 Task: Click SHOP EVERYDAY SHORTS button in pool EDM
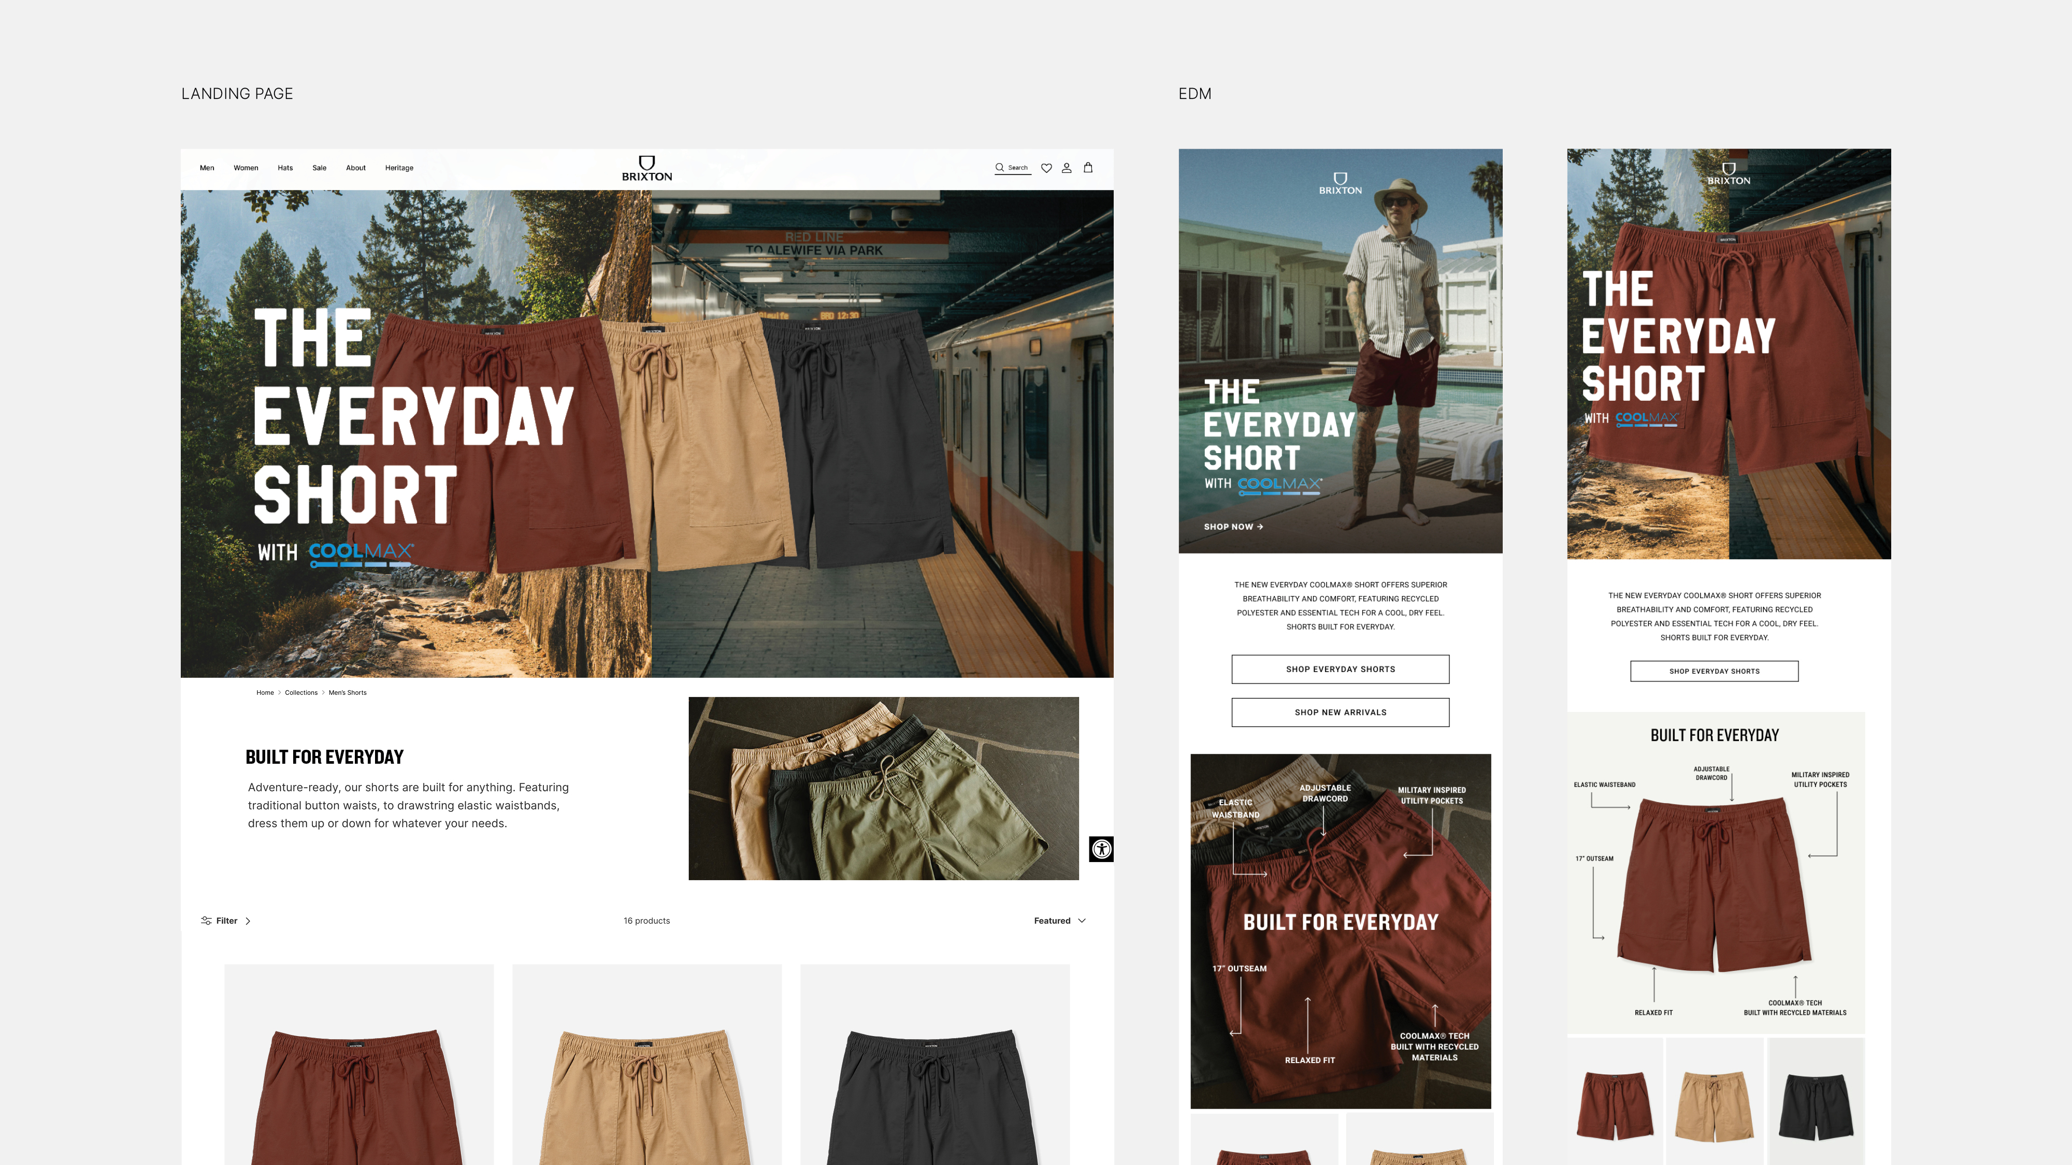pyautogui.click(x=1340, y=669)
